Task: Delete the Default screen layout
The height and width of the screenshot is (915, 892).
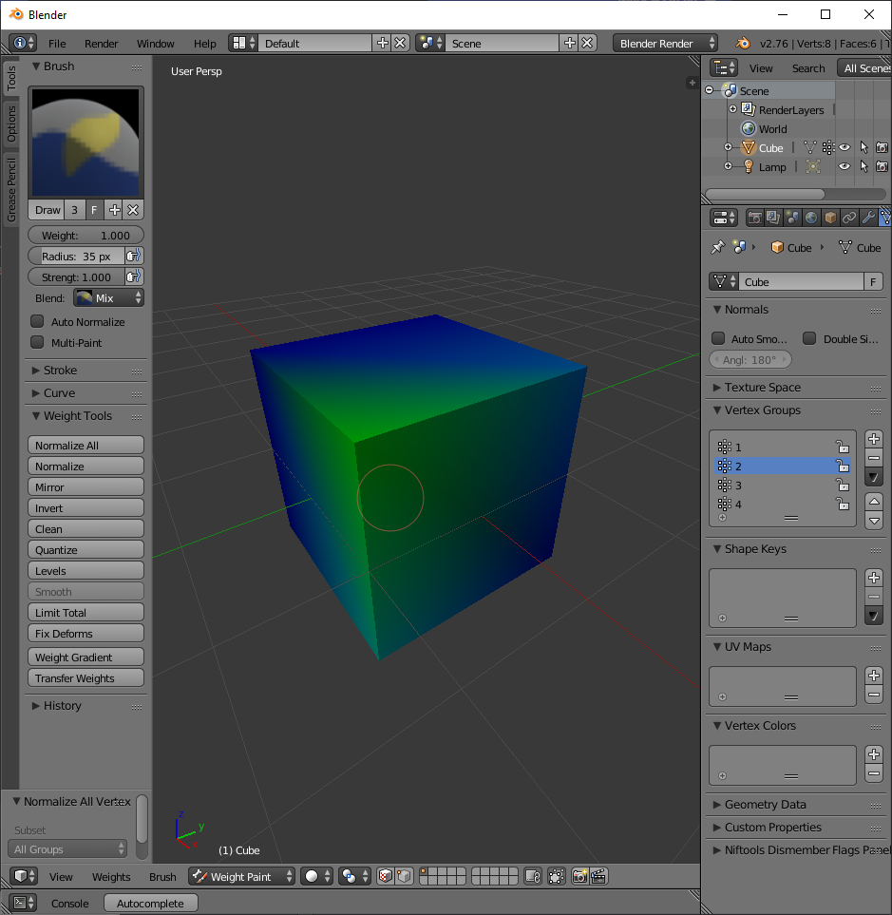Action: coord(400,43)
